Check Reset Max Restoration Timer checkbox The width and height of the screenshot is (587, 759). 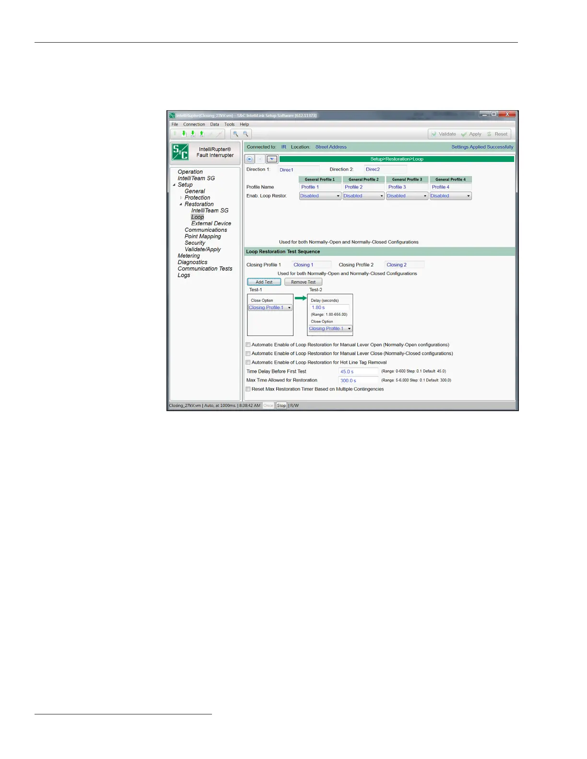[248, 389]
